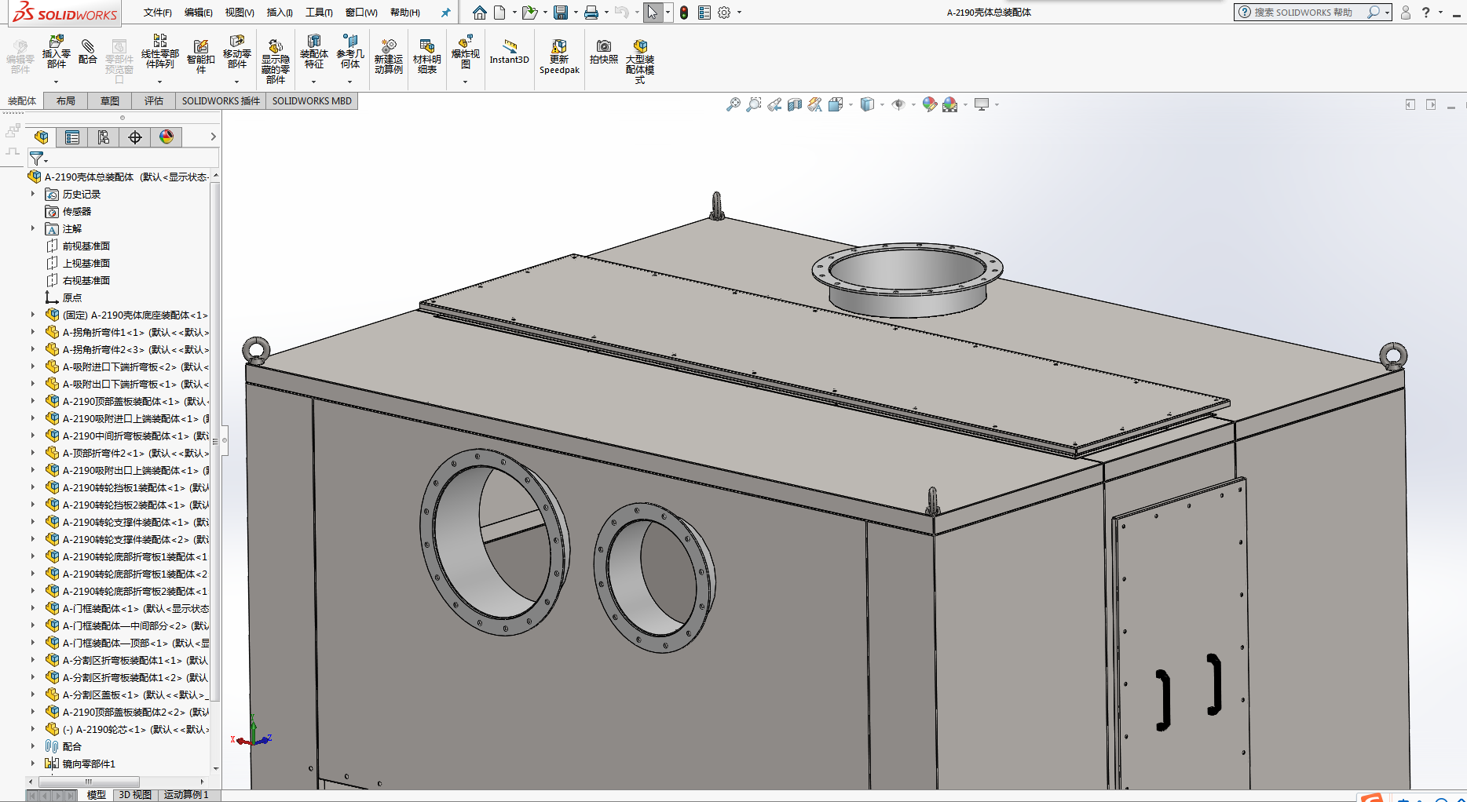Viewport: 1467px width, 802px height.
Task: Open the 线性零部件阵列 linear pattern tool
Action: tap(159, 51)
